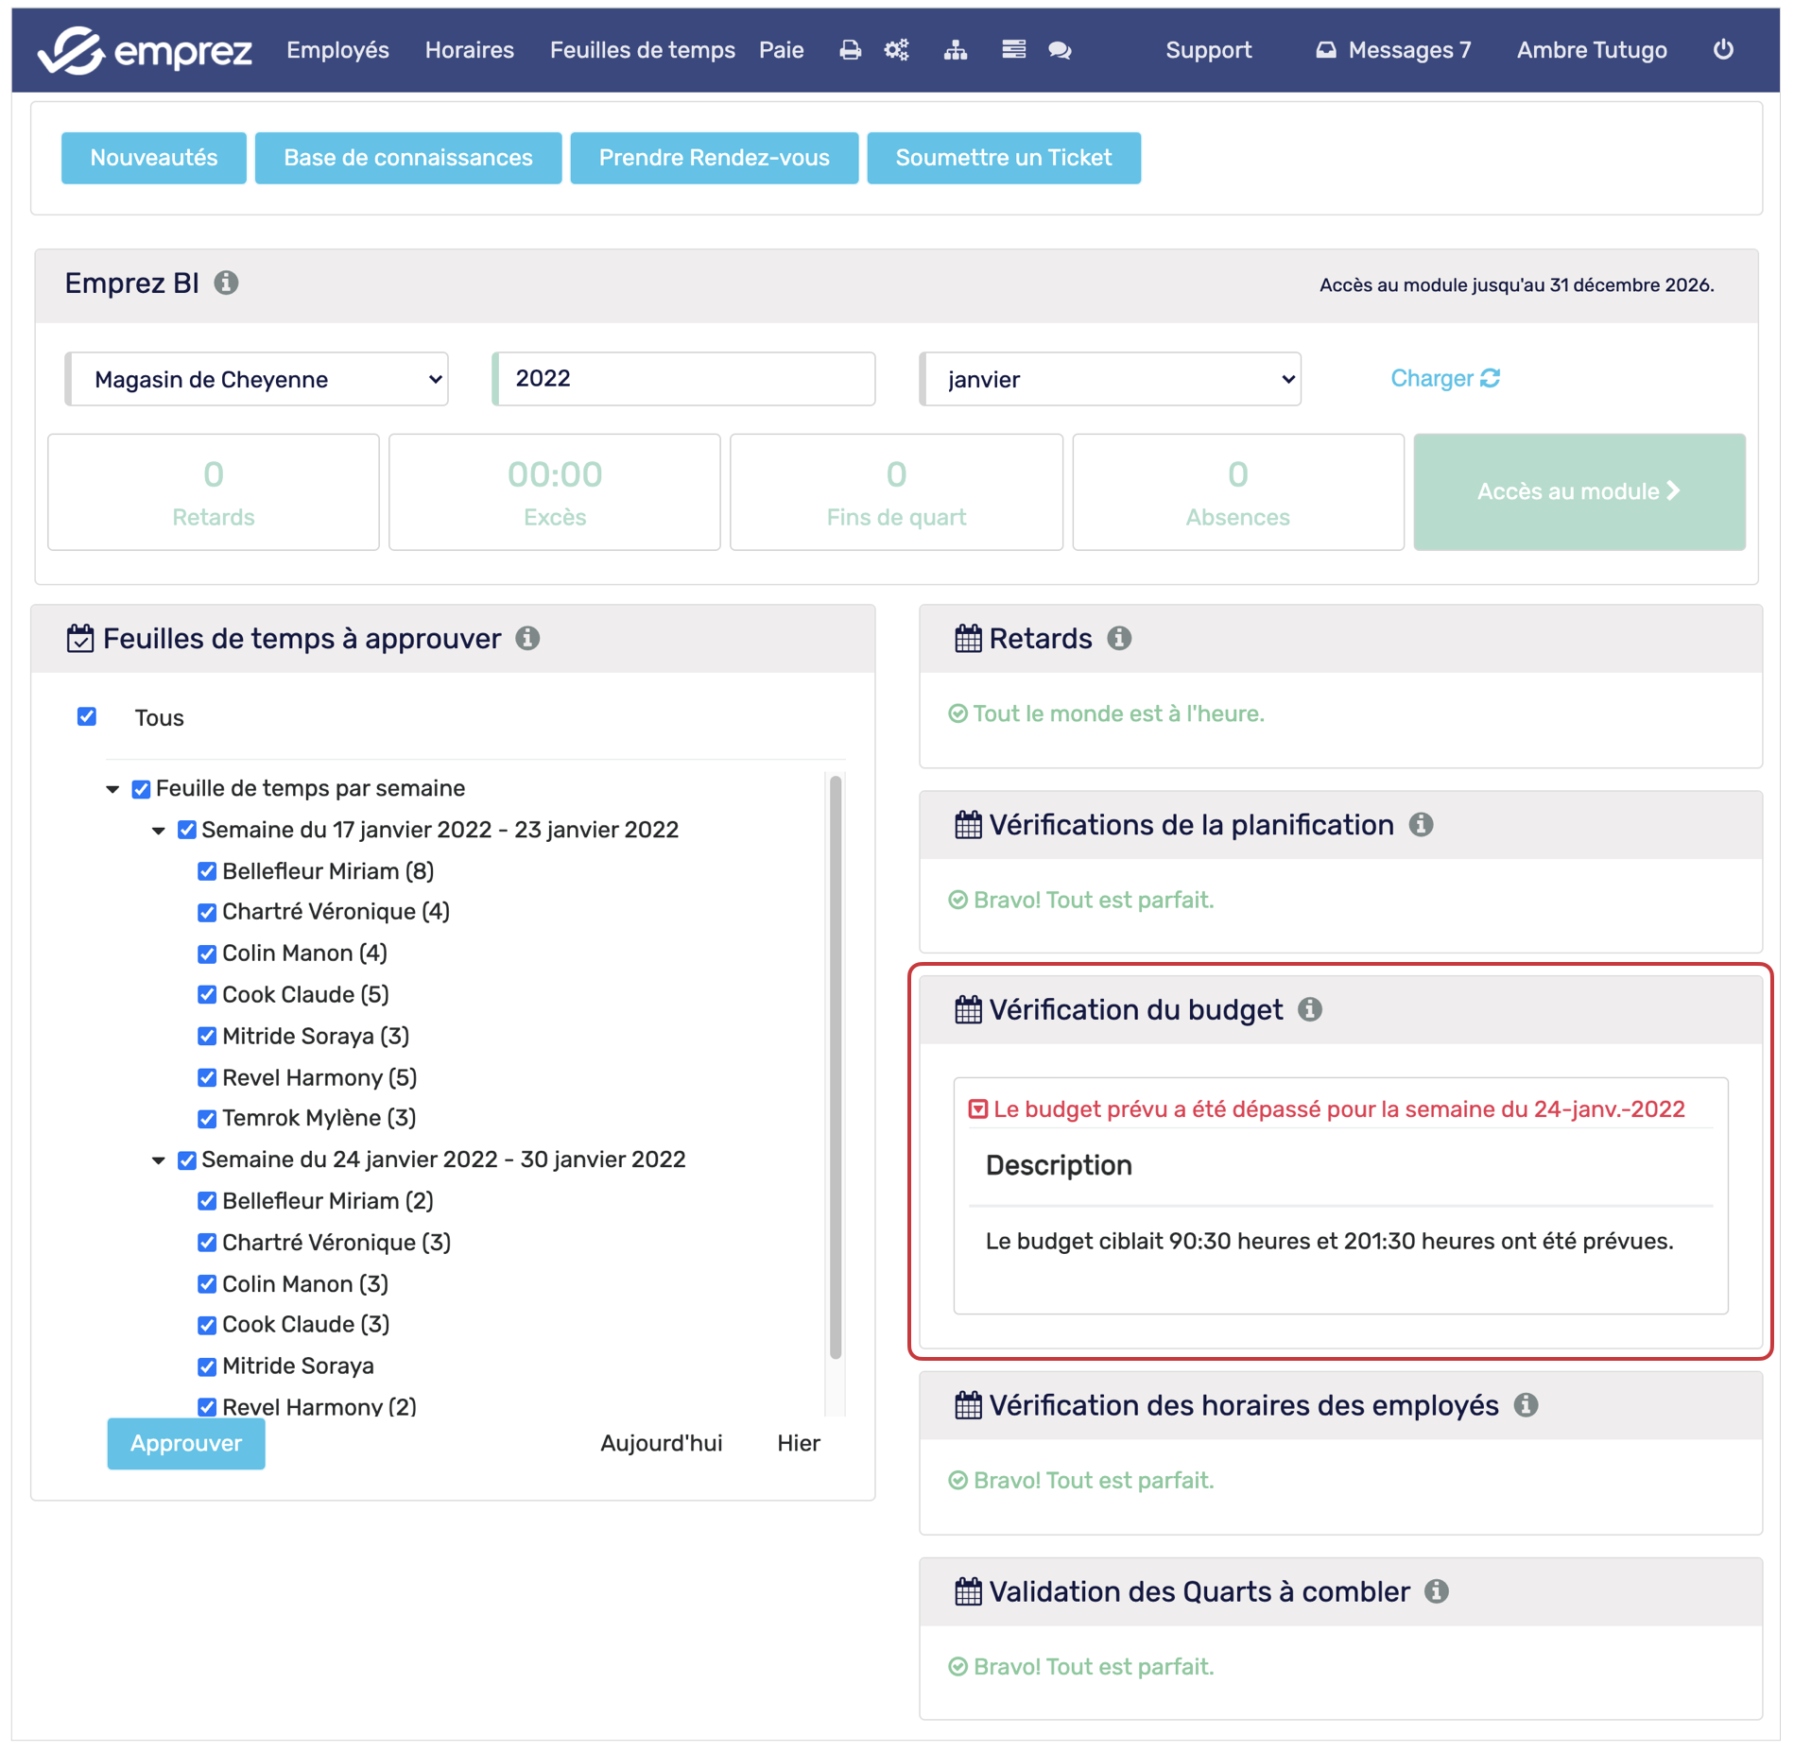Open the Paie menu
1794x1752 pixels.
[x=782, y=50]
